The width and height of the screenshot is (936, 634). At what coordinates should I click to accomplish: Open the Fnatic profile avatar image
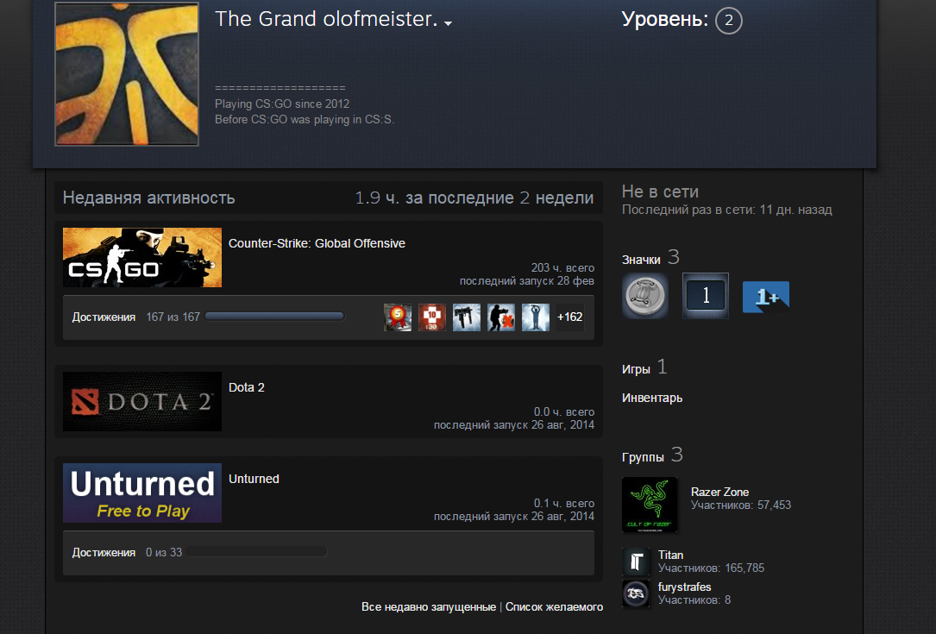(127, 74)
